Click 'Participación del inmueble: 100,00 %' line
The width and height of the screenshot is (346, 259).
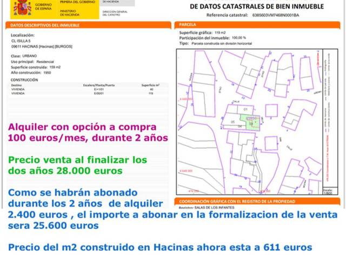[212, 38]
